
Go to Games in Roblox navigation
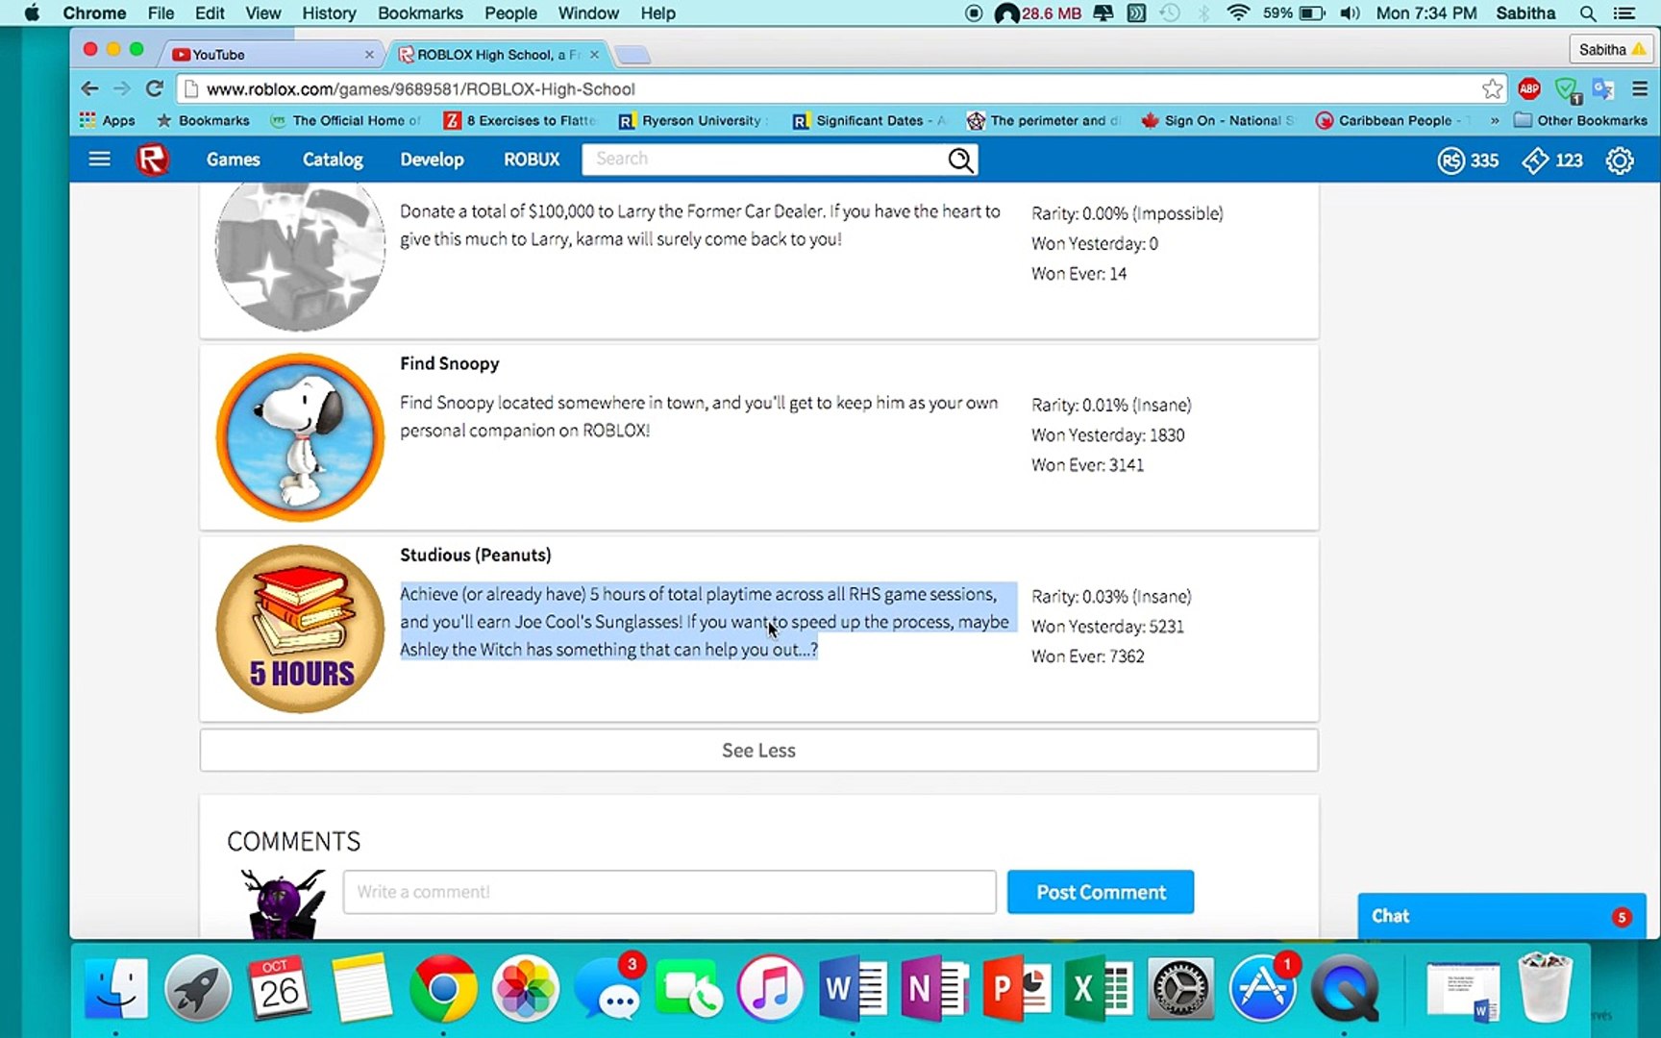(x=233, y=160)
